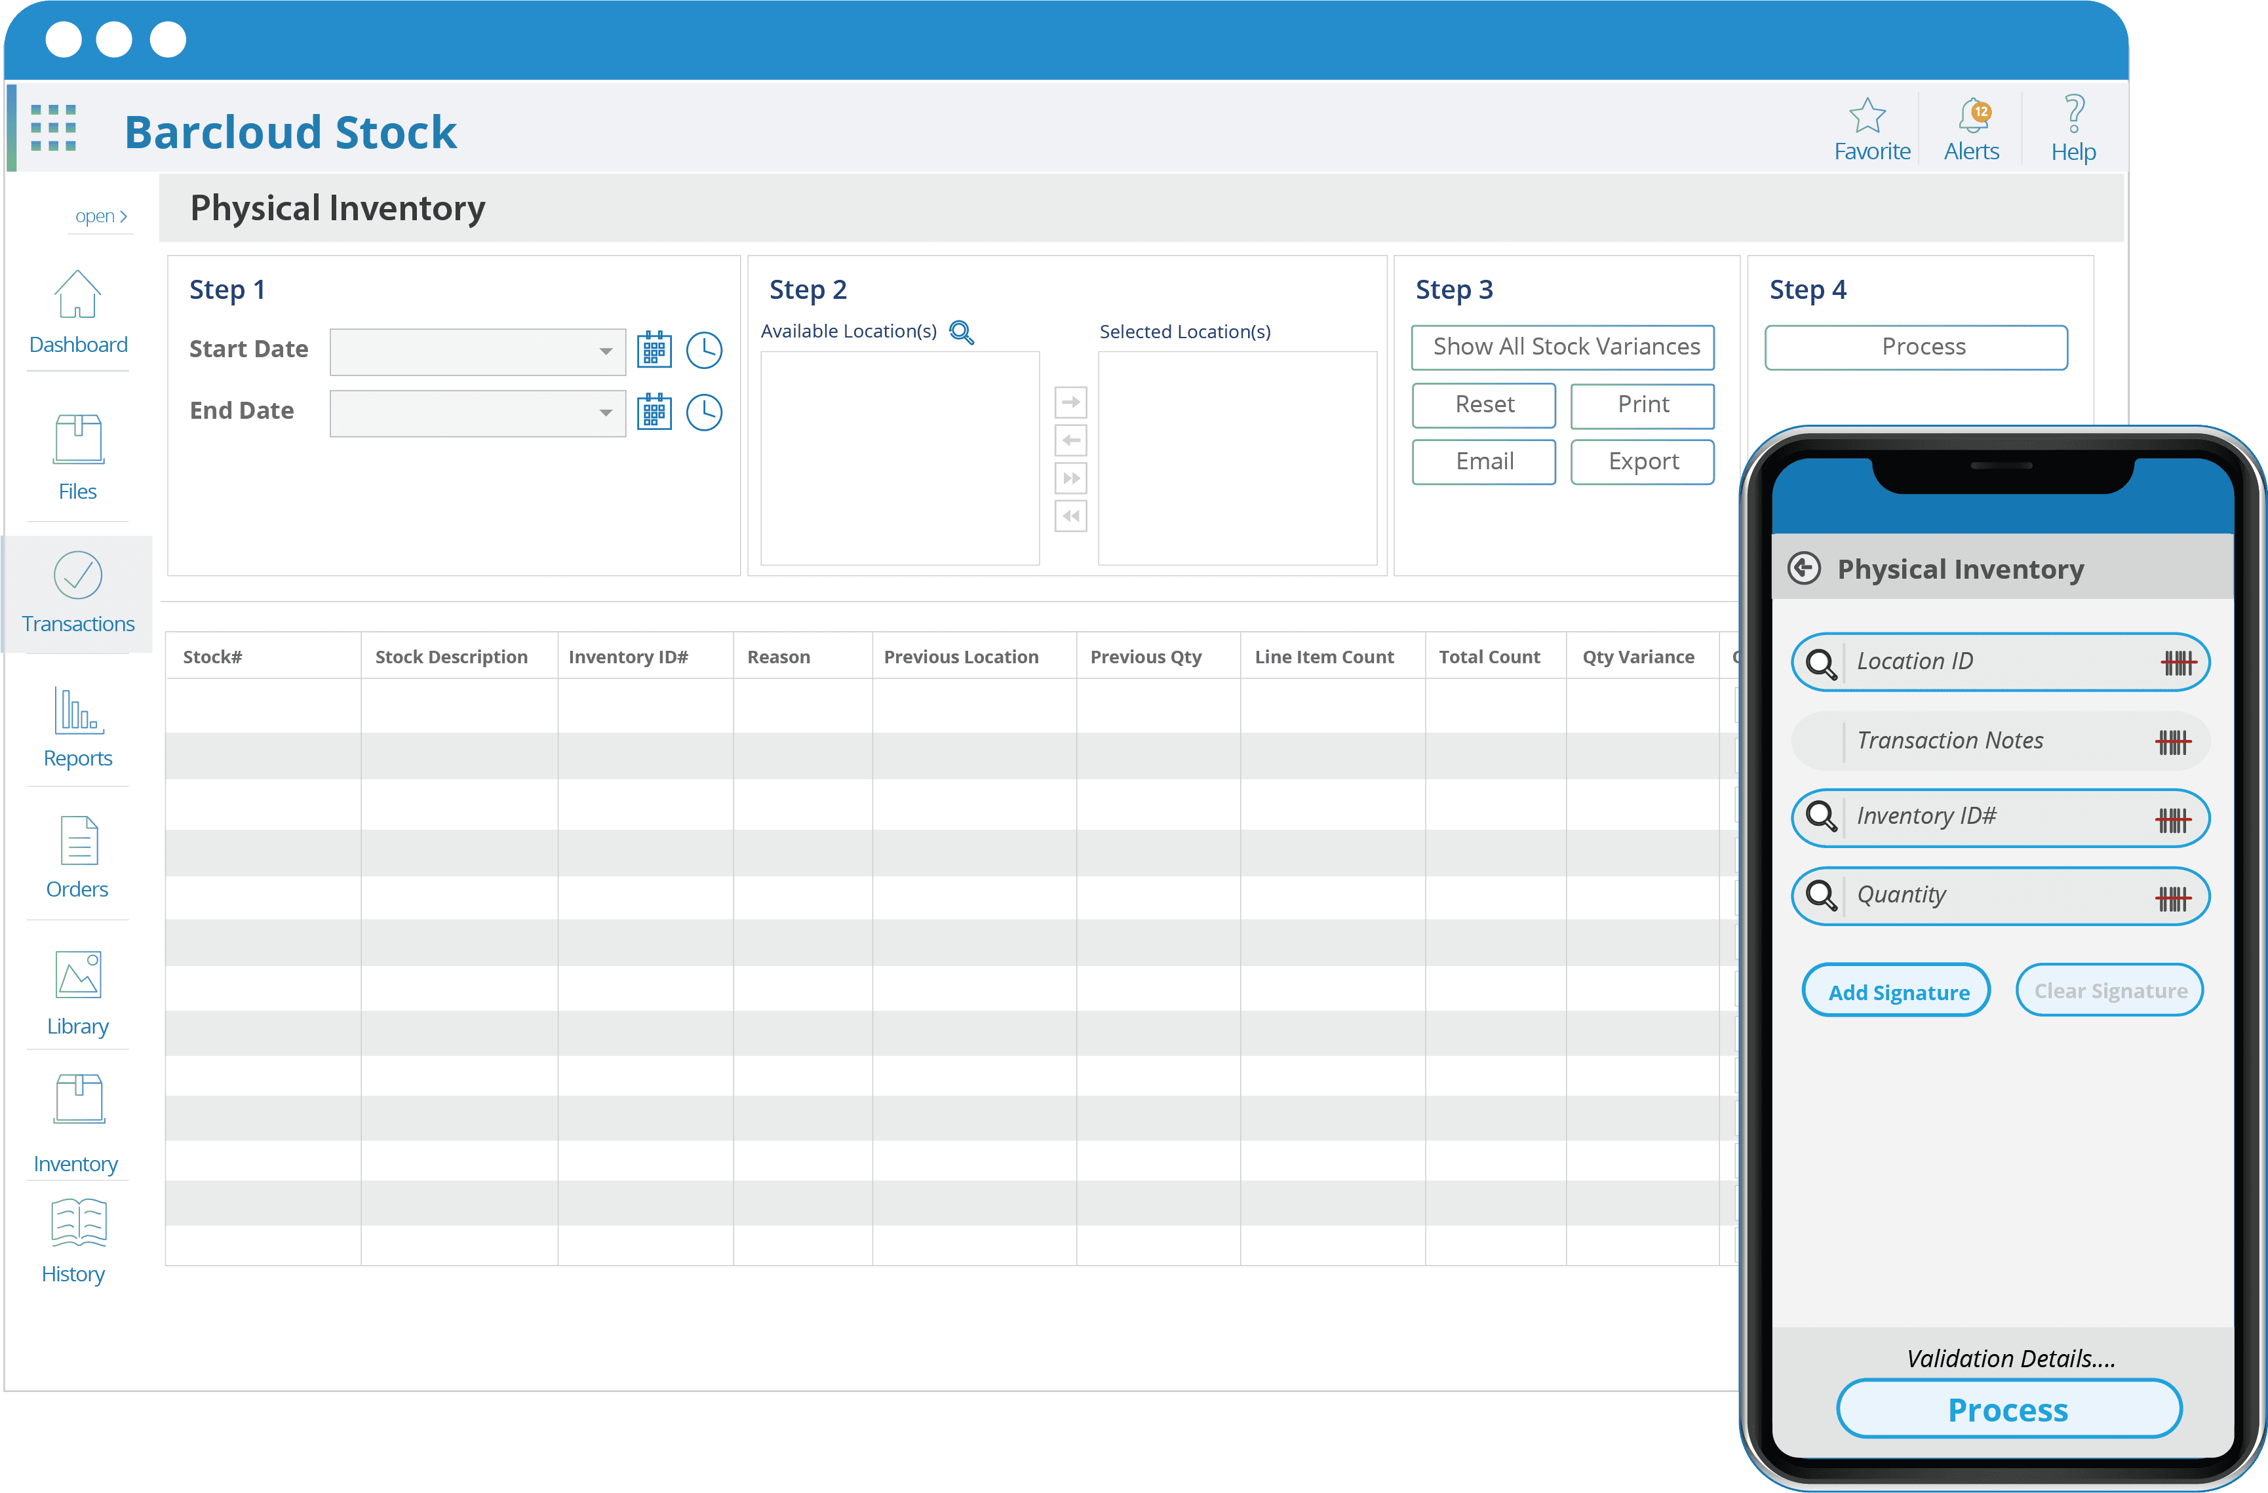
Task: Click the Alerts bell icon
Action: pos(1972,117)
